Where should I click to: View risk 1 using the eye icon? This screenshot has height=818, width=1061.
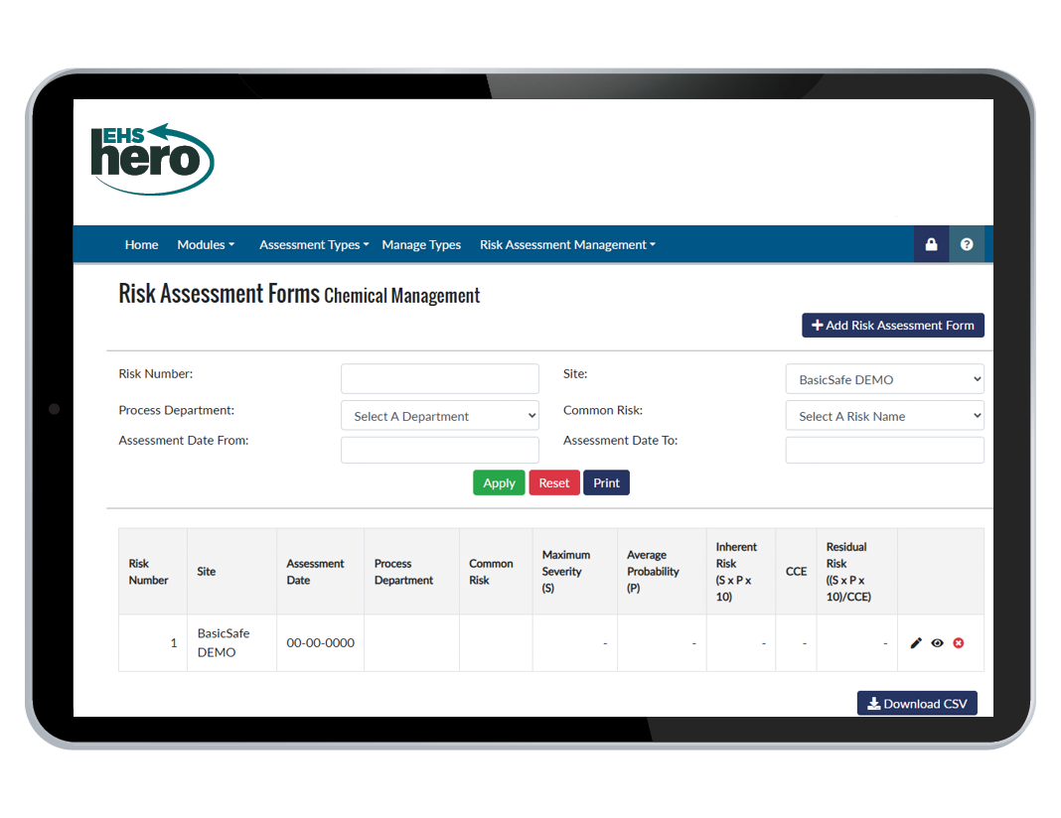pos(937,643)
